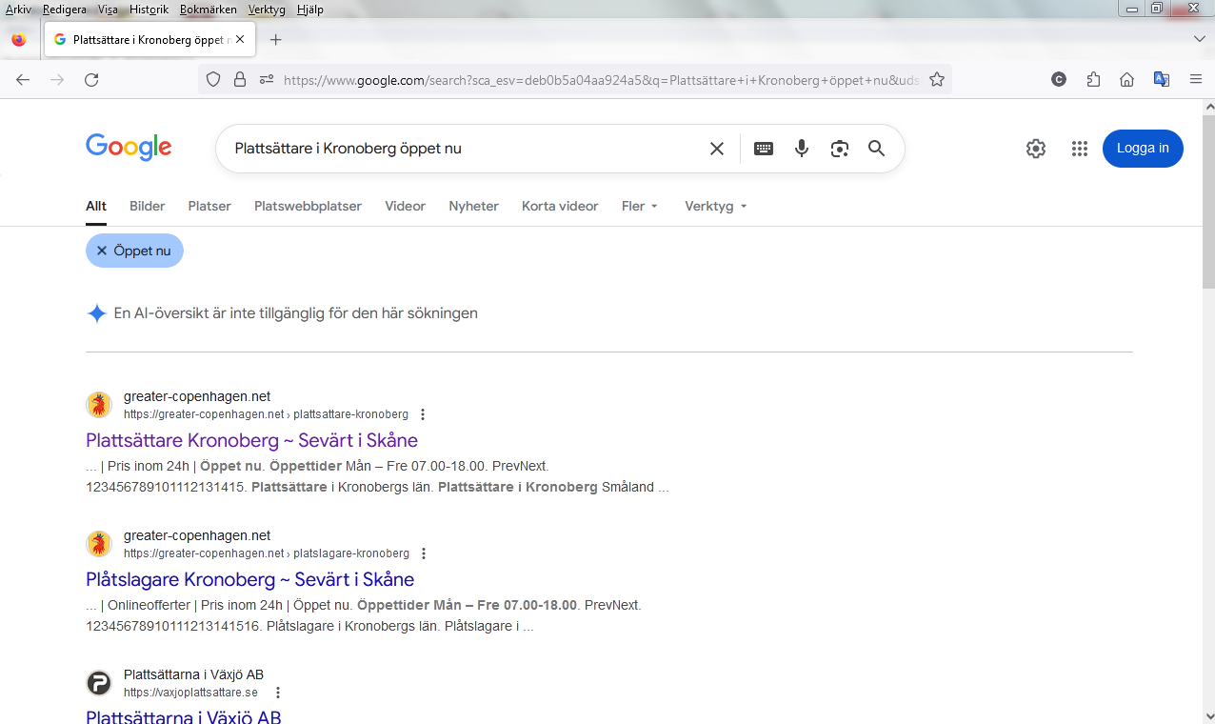
Task: List all tabs with the chevron
Action: [1199, 39]
